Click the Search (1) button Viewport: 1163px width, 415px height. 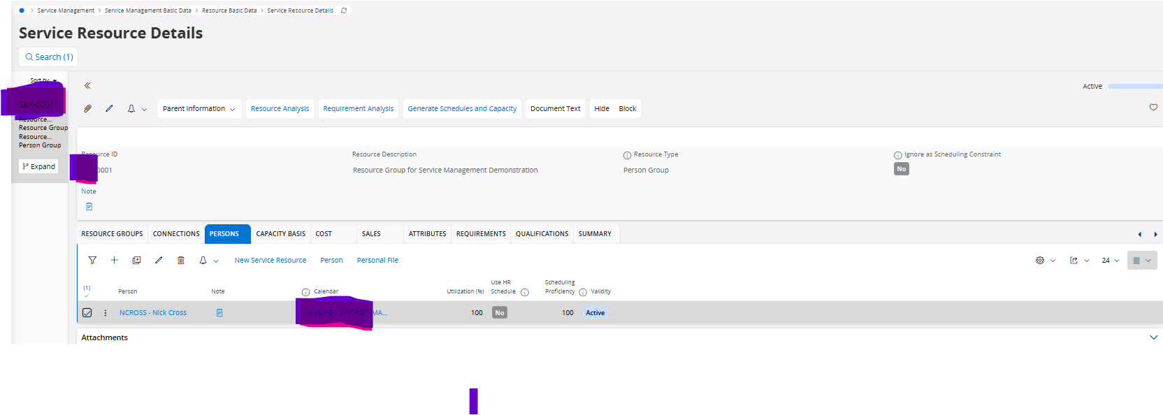pos(48,57)
